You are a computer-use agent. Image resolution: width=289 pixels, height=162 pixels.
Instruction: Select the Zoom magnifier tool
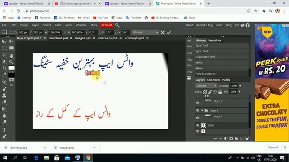coord(11,62)
